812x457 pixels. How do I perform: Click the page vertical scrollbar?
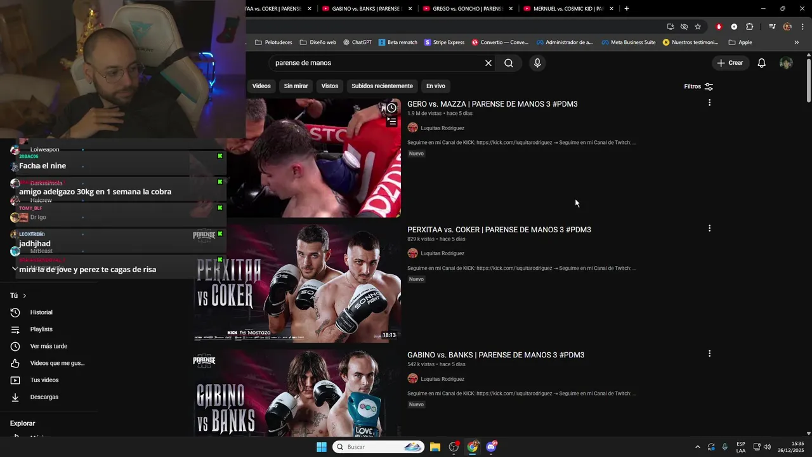(808, 79)
